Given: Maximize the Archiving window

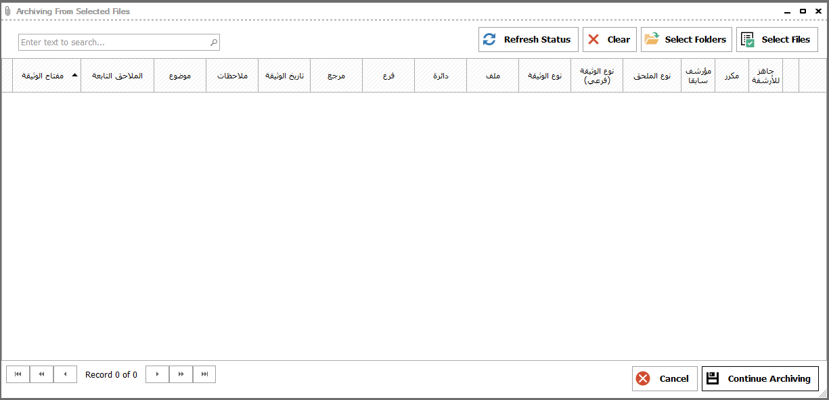Looking at the screenshot, I should coord(803,11).
